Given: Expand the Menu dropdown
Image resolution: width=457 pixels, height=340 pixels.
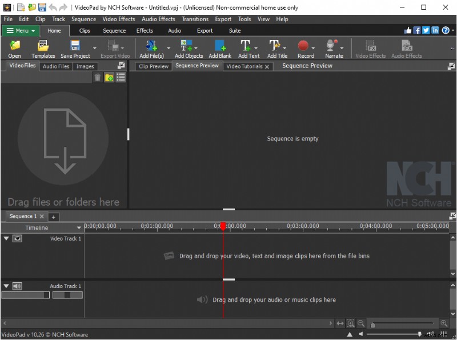Looking at the screenshot, I should (21, 30).
